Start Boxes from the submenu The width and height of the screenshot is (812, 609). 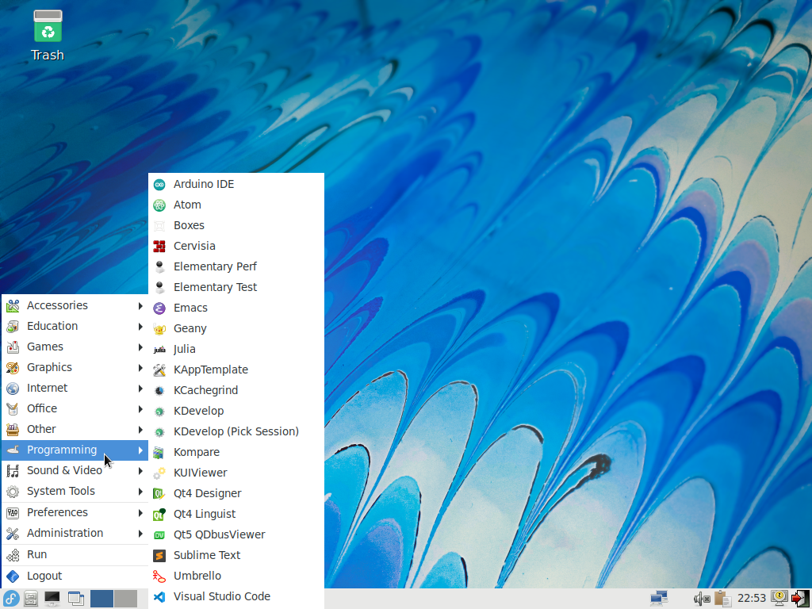click(x=236, y=225)
